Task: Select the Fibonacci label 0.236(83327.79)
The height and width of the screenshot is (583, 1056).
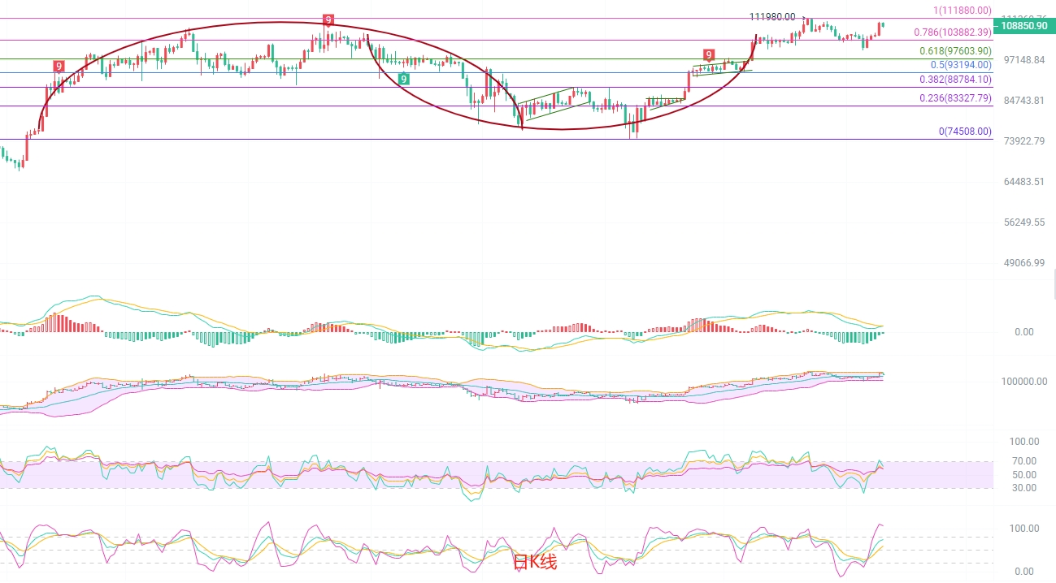Action: tap(956, 98)
